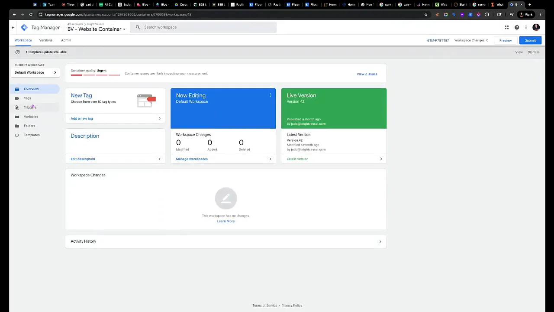Open the Templates section

[32, 135]
